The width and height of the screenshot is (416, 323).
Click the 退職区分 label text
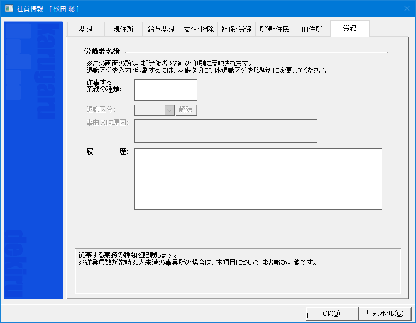(x=101, y=110)
